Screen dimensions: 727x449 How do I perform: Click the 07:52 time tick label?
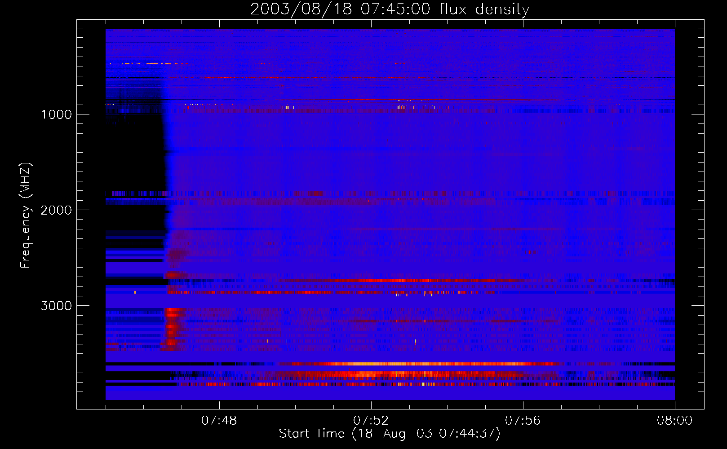pos(371,421)
